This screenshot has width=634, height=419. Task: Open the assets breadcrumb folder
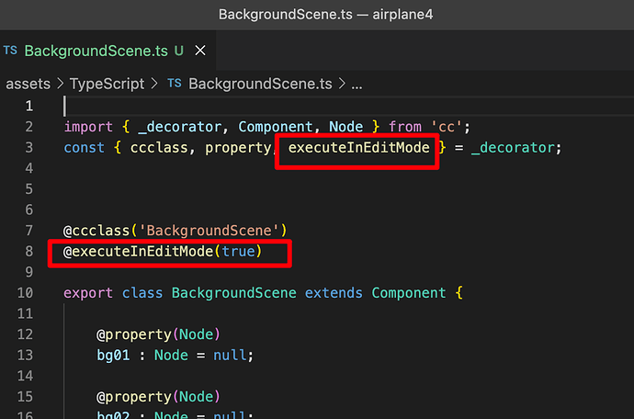point(28,84)
